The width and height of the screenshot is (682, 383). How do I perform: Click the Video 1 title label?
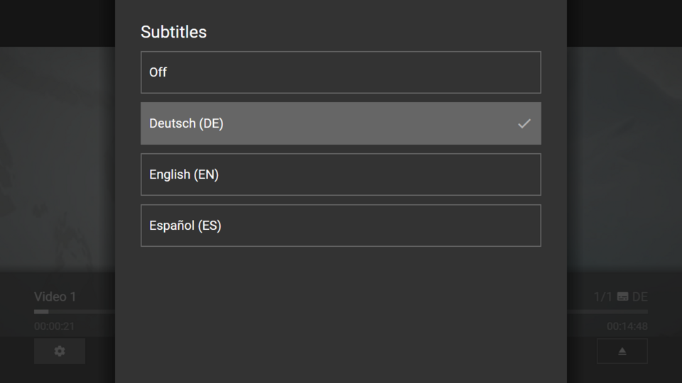coord(55,296)
